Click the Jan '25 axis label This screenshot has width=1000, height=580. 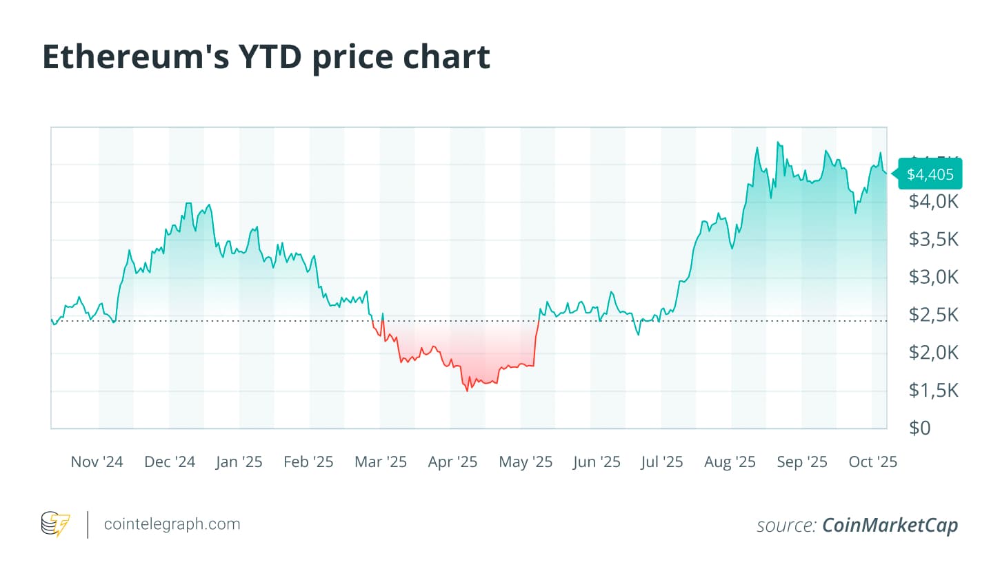239,462
